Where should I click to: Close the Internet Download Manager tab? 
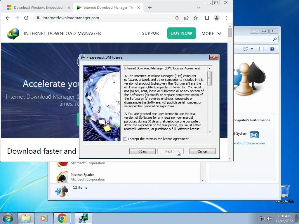tap(139, 8)
